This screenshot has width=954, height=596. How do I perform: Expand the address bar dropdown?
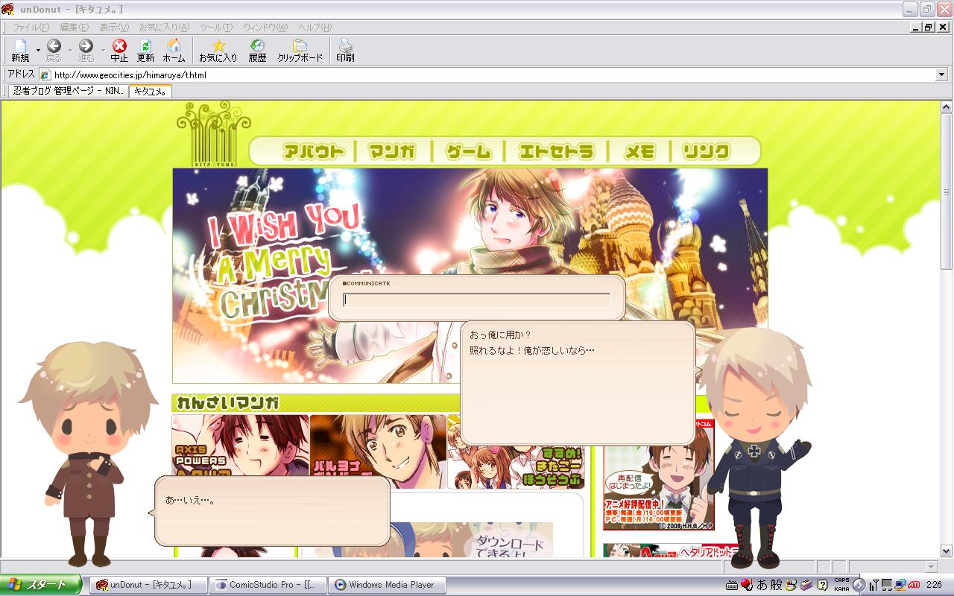click(941, 74)
